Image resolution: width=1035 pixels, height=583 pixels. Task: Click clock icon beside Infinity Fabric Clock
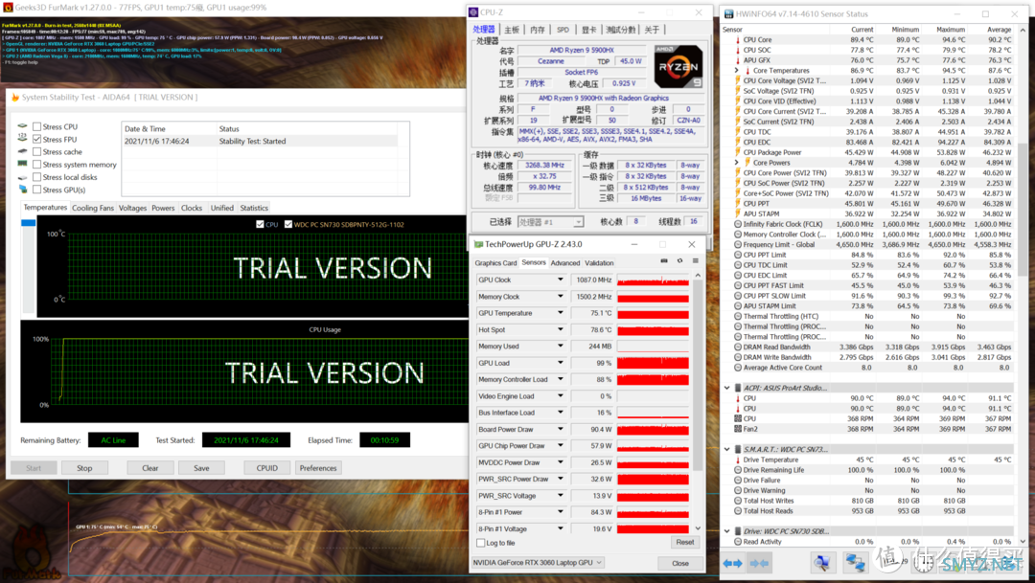737,224
